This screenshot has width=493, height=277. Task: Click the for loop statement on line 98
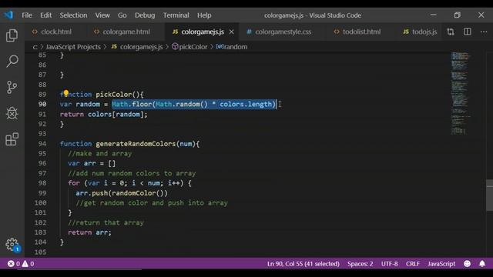tap(129, 183)
